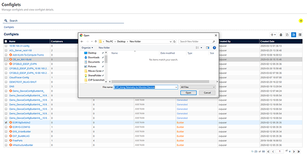Click builder icon beside CB_sw_MA1-Build
Viewport: 307px width, 154px height.
tap(11, 59)
